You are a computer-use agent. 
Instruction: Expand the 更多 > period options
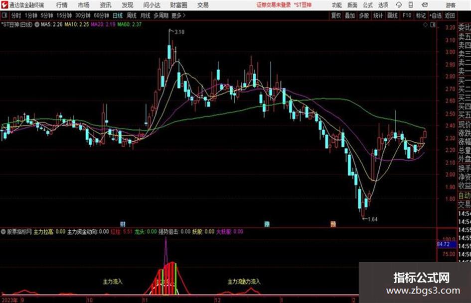179,15
